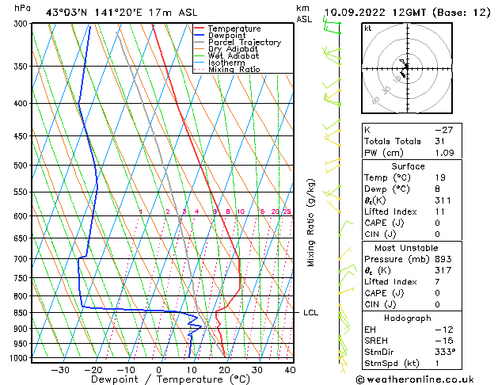Click the StmSpd (kt) value 1

pos(437,364)
